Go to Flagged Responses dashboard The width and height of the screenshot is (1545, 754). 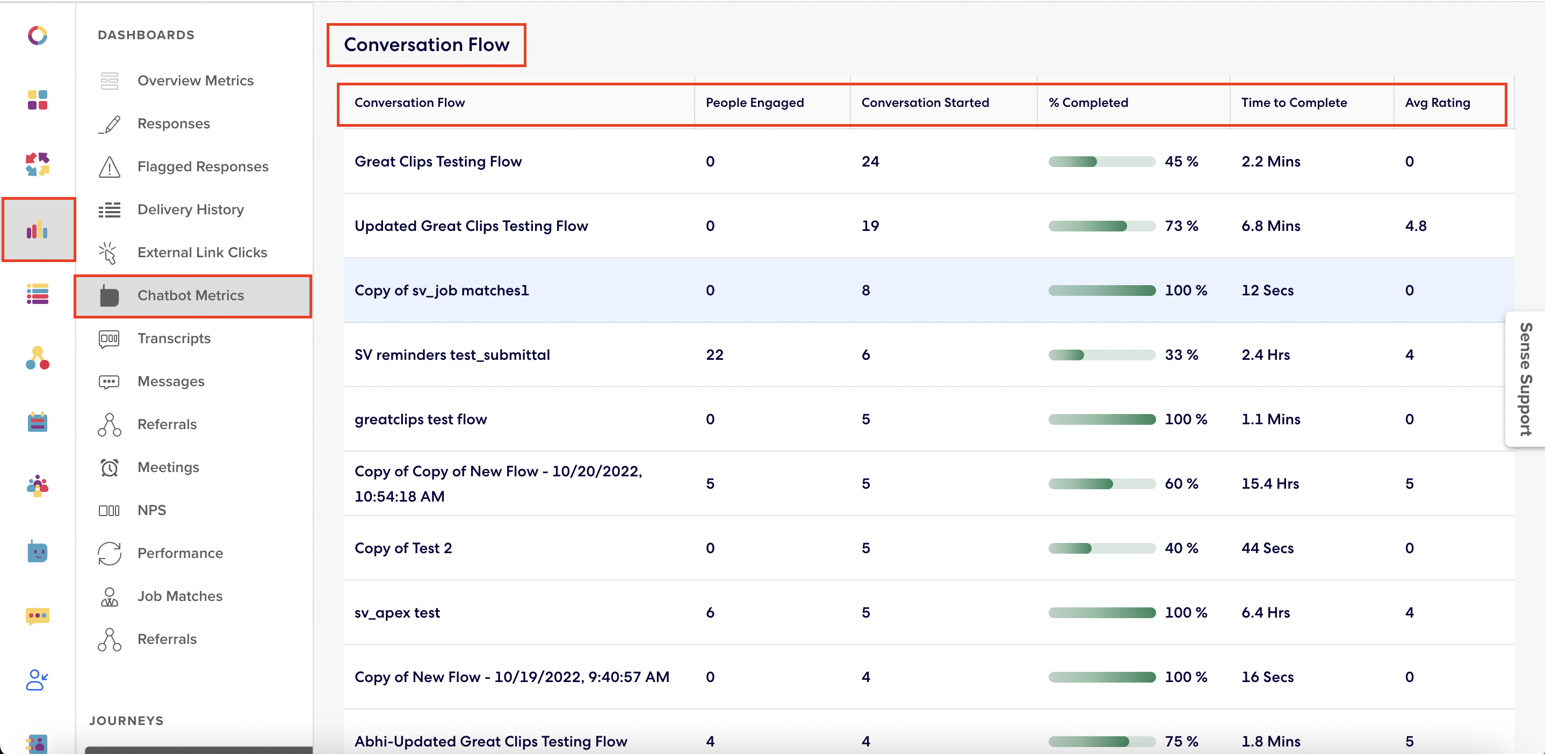pyautogui.click(x=203, y=166)
